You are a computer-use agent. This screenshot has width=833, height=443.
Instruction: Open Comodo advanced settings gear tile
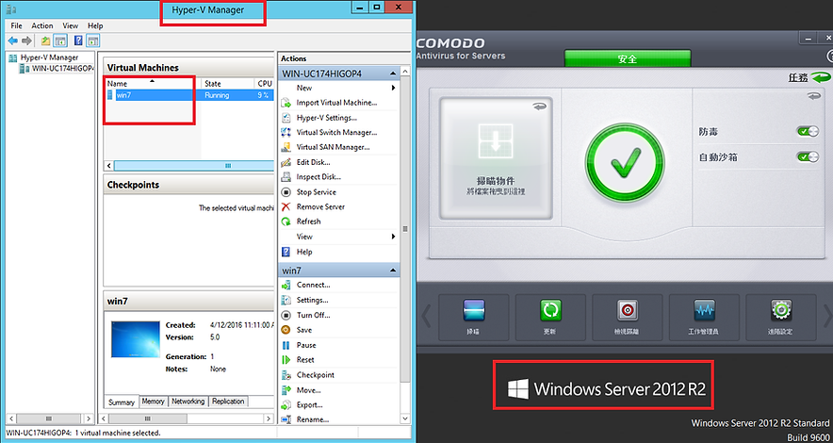pos(781,318)
